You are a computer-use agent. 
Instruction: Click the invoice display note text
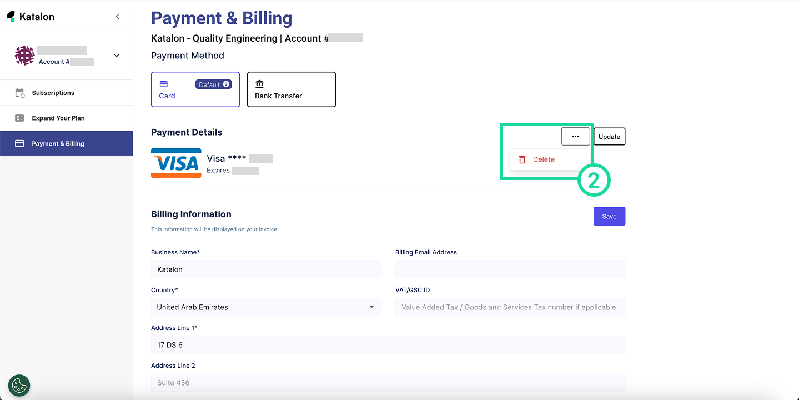pos(215,229)
